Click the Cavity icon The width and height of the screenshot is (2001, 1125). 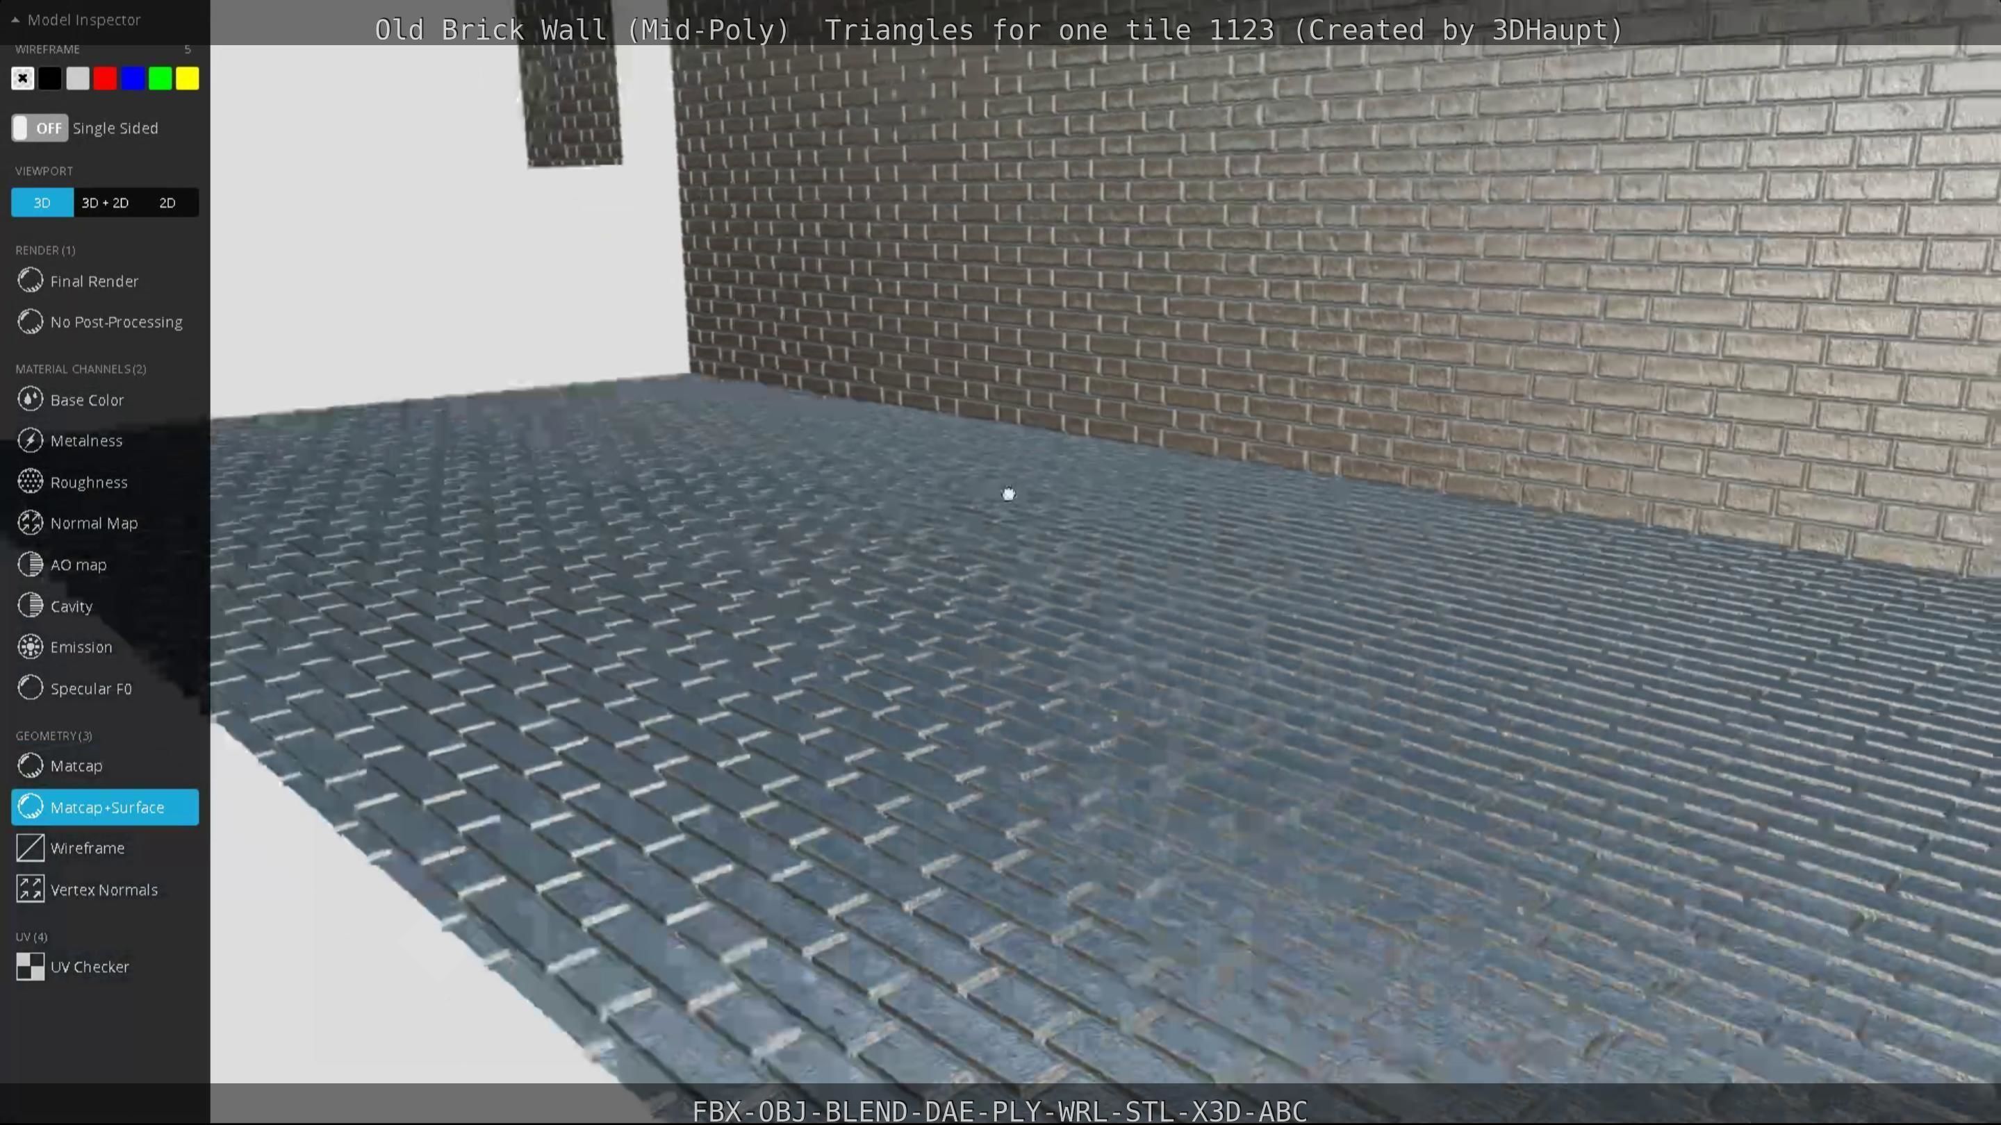(31, 606)
